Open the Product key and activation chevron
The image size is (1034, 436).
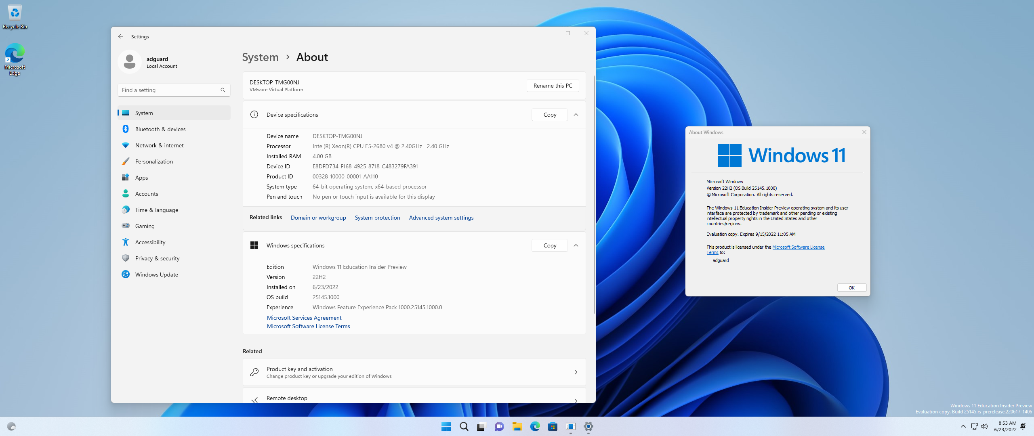576,372
